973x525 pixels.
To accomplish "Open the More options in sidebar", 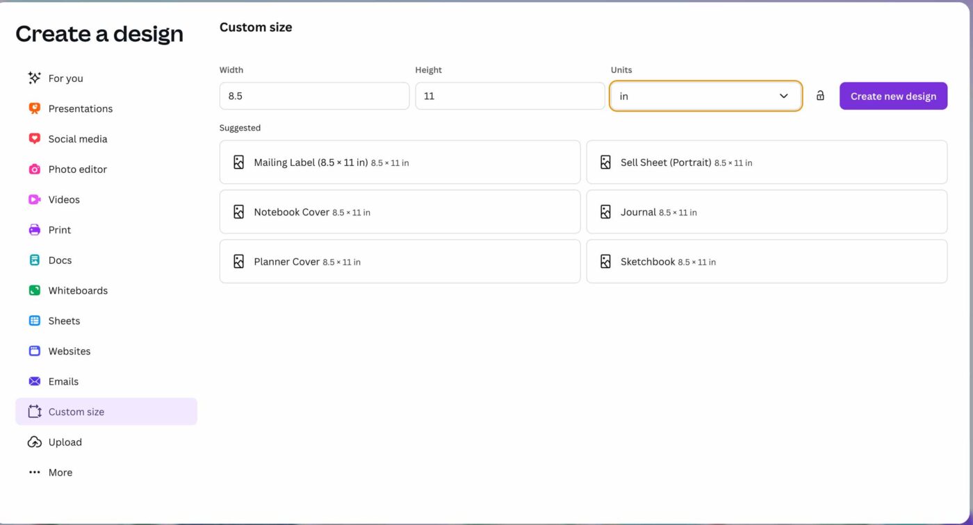I will [x=60, y=472].
